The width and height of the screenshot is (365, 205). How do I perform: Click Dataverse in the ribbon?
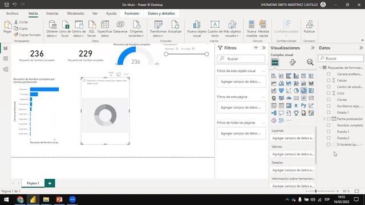click(120, 27)
